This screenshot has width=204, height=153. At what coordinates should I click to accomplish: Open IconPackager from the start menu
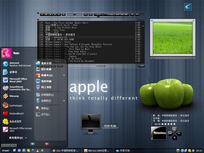click(16, 106)
